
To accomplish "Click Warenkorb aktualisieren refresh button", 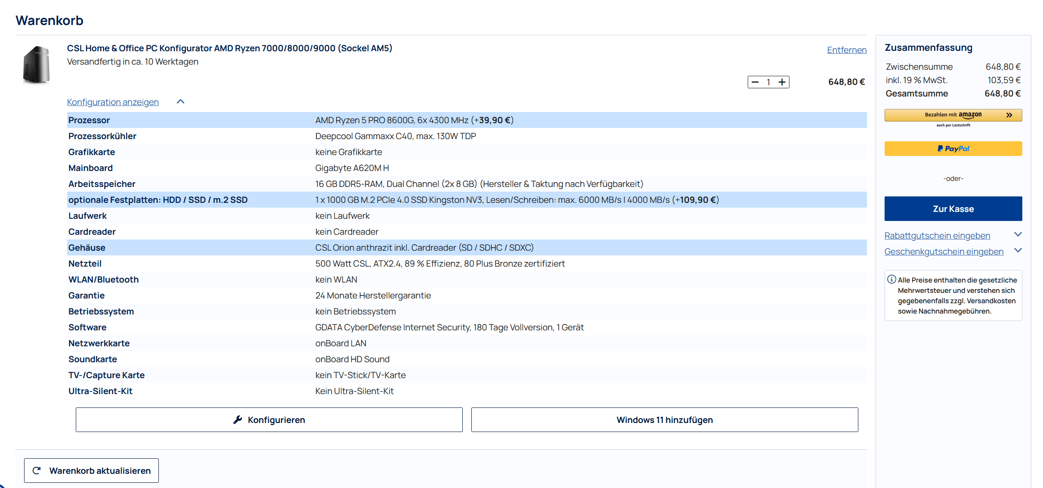I will [91, 470].
